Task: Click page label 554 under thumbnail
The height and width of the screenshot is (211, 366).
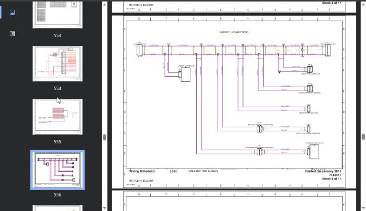Action: point(57,88)
